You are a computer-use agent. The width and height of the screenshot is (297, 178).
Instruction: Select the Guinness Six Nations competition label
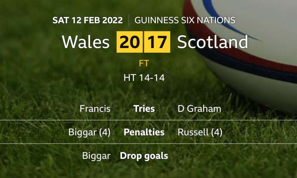[x=185, y=20]
